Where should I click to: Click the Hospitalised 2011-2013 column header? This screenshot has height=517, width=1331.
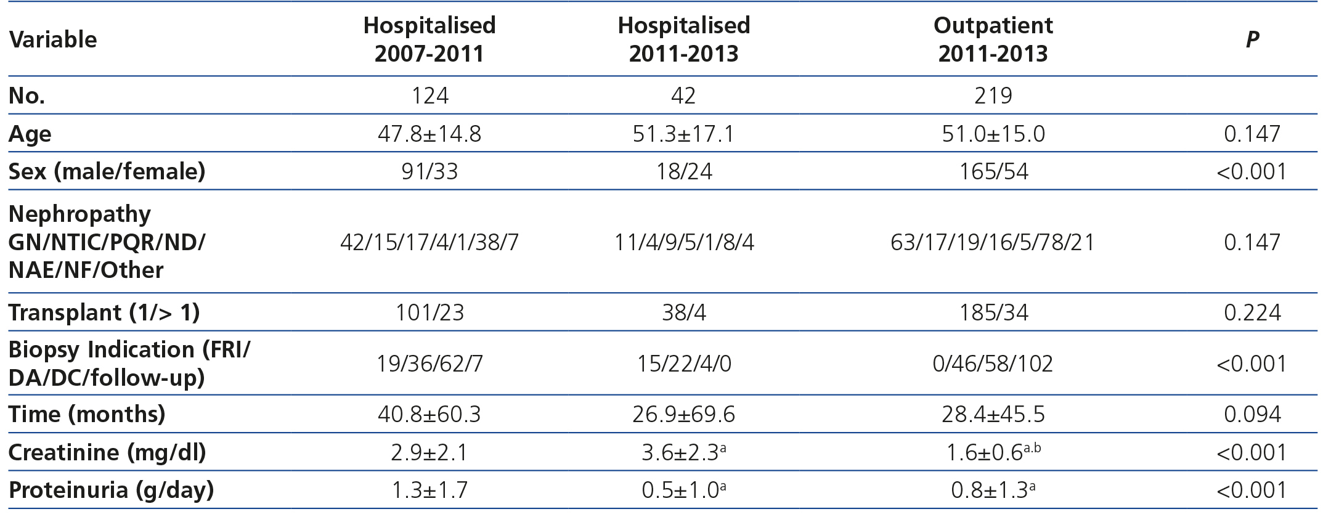683,39
